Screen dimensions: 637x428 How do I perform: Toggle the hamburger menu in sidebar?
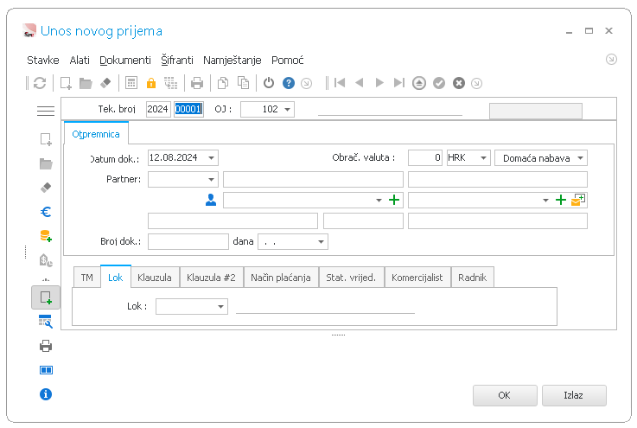(x=46, y=111)
